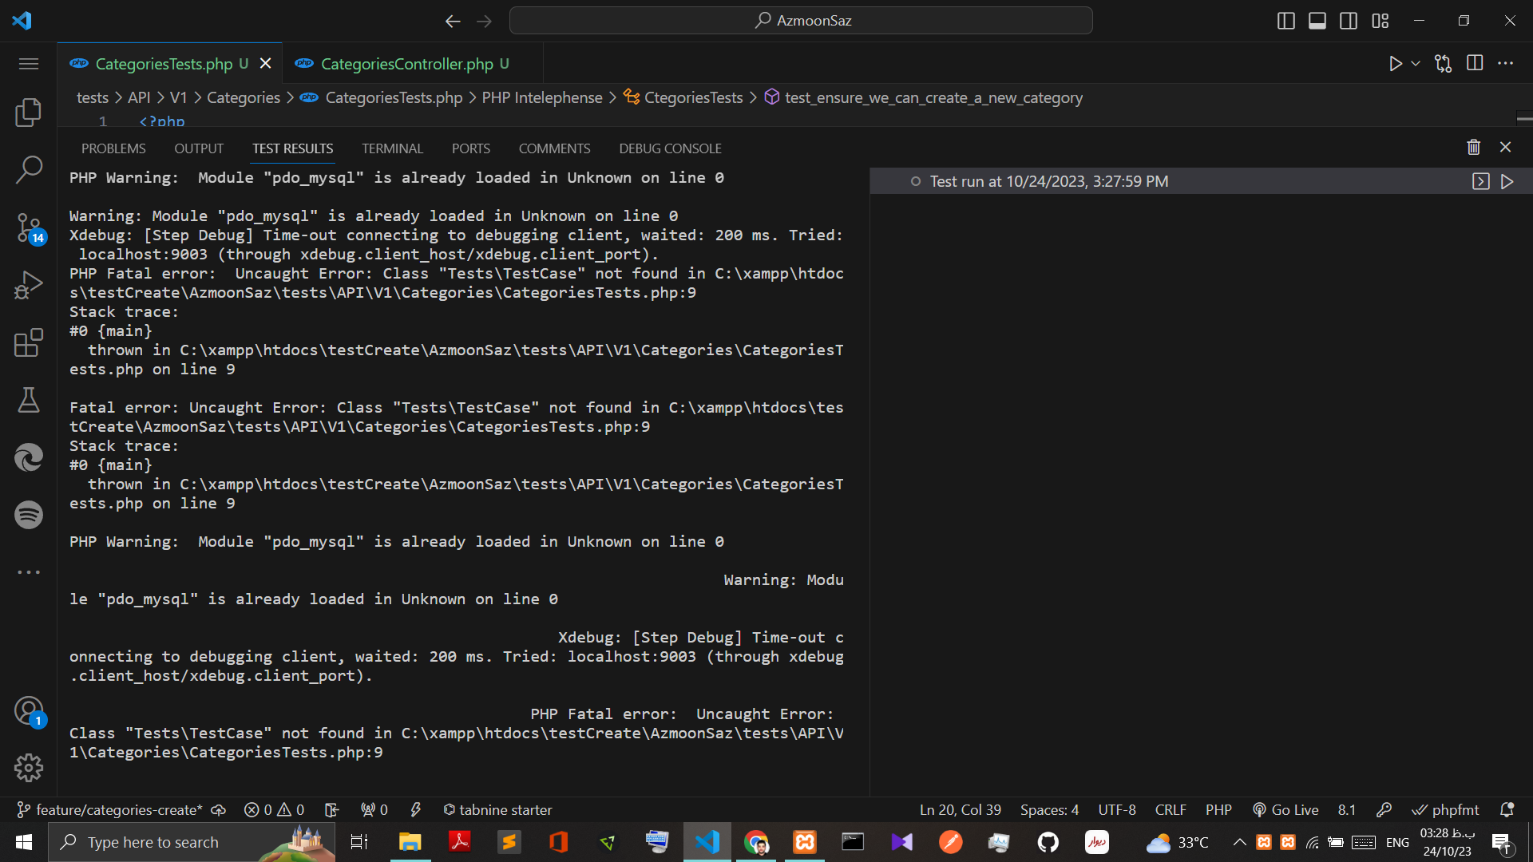Toggle secondary side bar layout
The height and width of the screenshot is (862, 1533).
(1349, 21)
